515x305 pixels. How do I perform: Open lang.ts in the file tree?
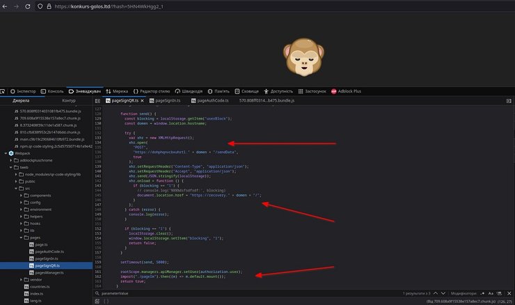pyautogui.click(x=33, y=301)
